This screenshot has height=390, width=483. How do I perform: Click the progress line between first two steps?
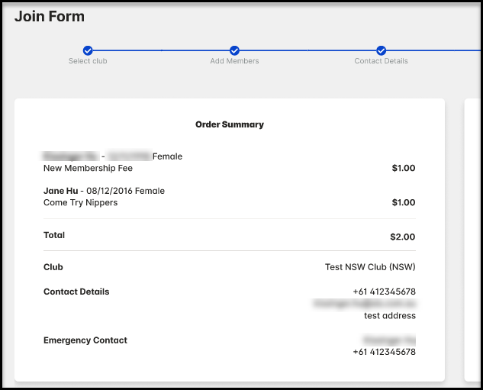click(x=161, y=50)
